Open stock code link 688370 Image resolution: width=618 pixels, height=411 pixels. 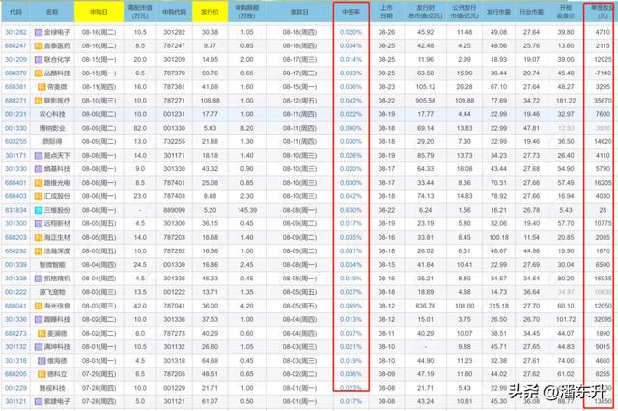(15, 73)
